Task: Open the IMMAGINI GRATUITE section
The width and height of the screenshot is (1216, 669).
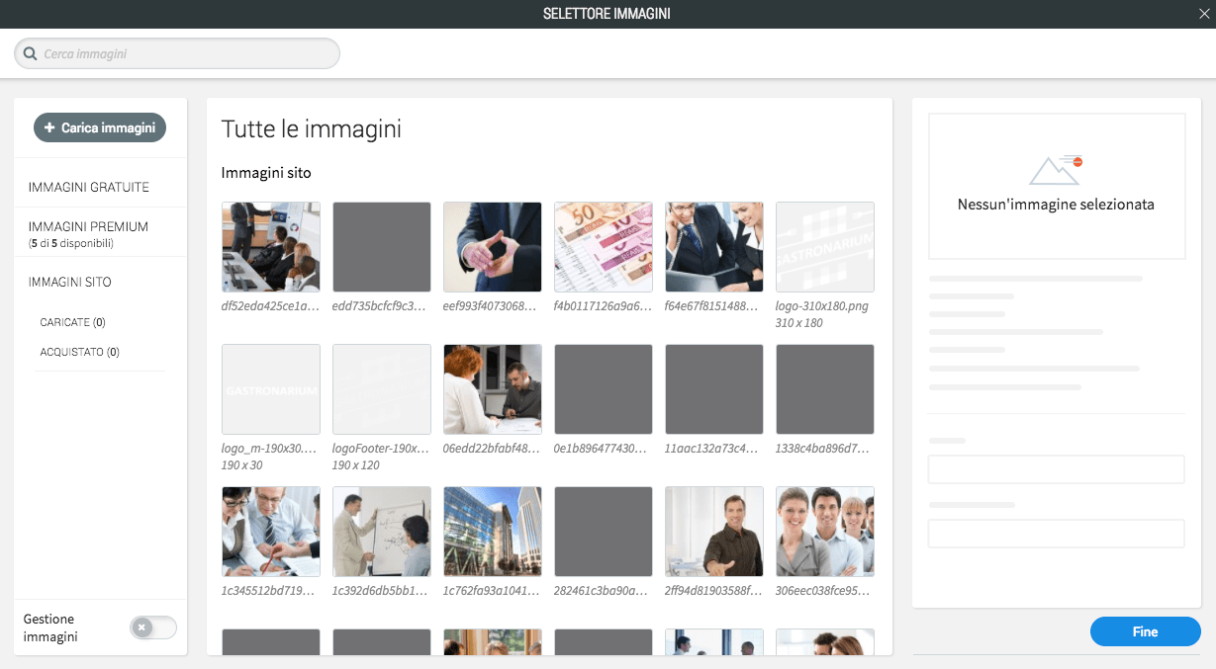Action: click(89, 187)
